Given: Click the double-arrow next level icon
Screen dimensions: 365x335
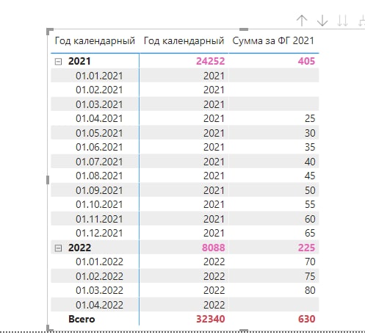Looking at the screenshot, I should (x=342, y=21).
